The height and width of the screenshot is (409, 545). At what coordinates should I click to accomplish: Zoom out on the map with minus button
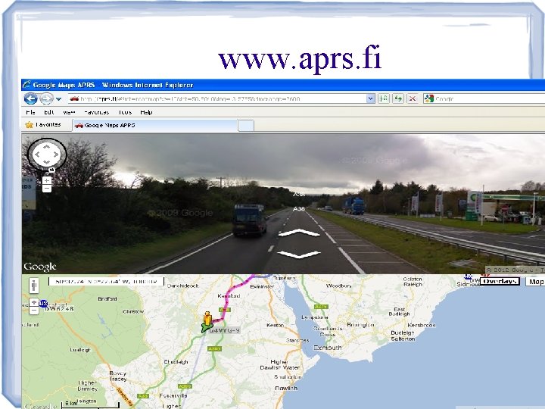[34, 311]
